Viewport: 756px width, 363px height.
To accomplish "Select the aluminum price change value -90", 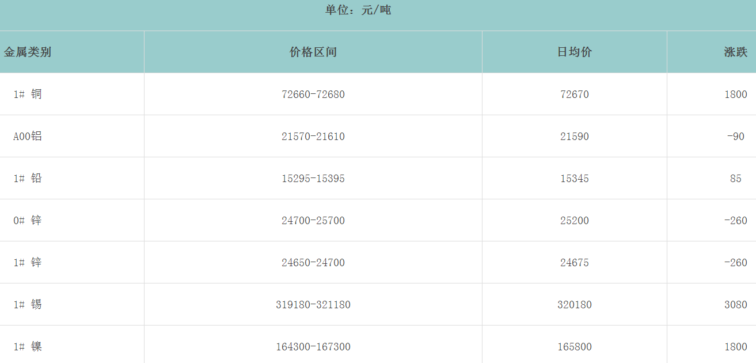I will point(735,137).
